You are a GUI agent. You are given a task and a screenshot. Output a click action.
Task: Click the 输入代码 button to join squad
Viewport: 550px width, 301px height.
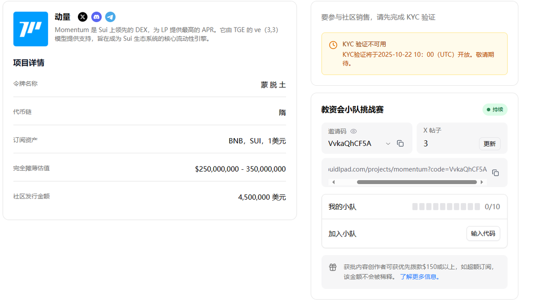[x=483, y=234]
